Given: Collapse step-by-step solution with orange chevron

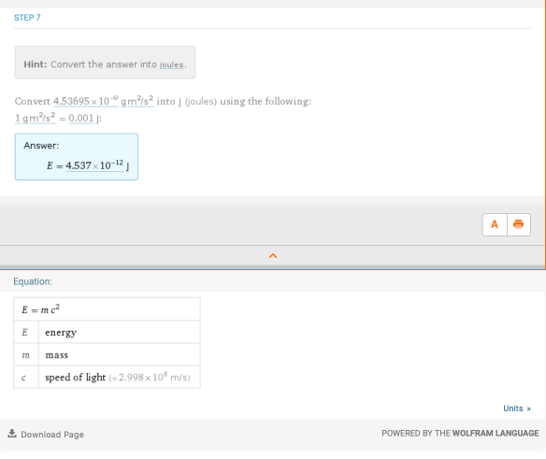Looking at the screenshot, I should pos(273,256).
